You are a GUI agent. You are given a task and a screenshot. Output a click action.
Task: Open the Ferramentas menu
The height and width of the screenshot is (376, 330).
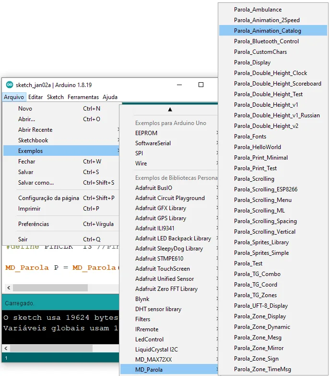pos(83,97)
